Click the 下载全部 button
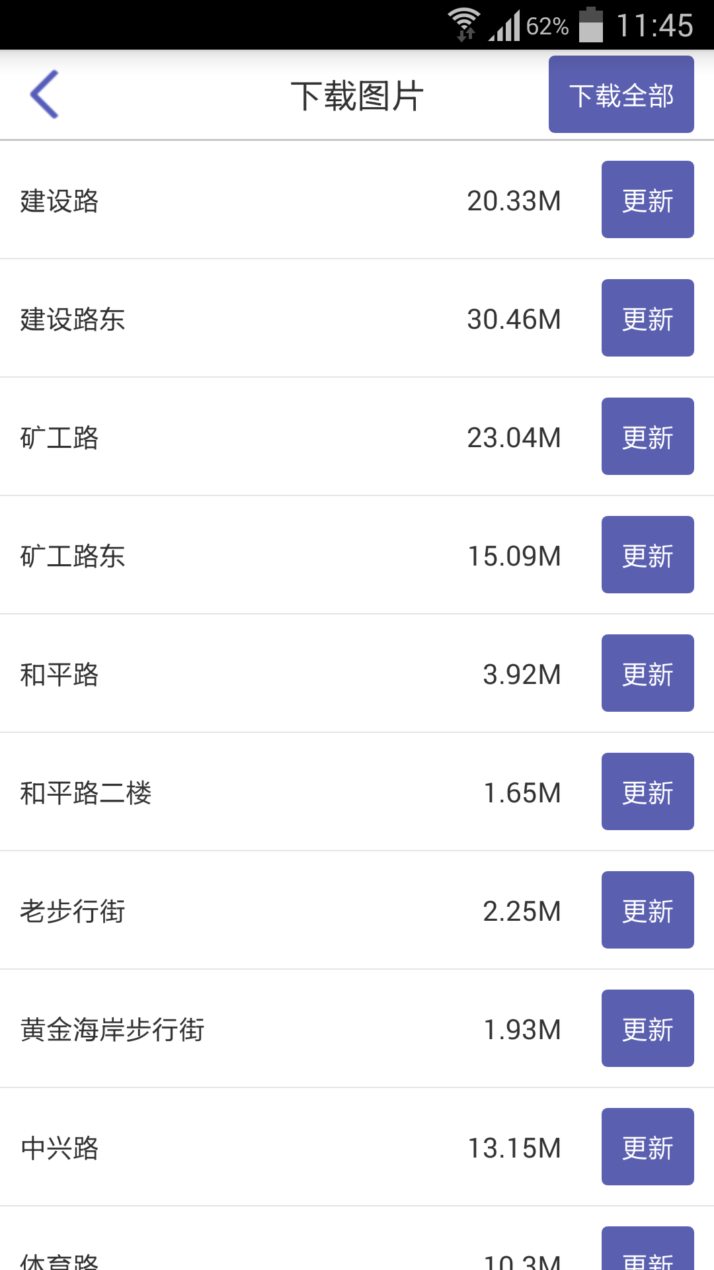 621,95
